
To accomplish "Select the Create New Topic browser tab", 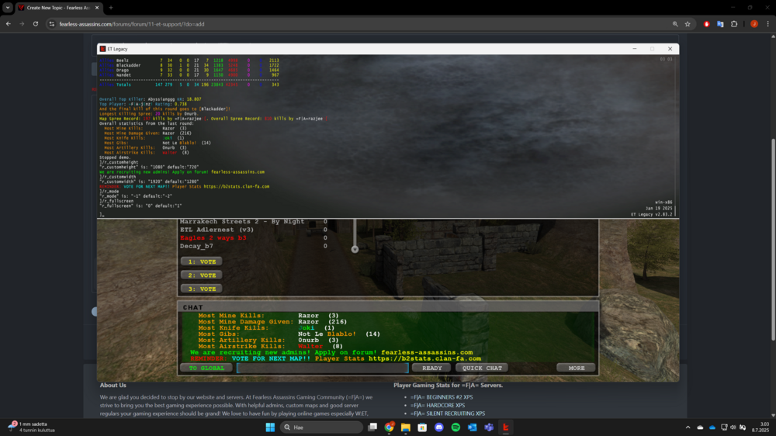I will coord(58,8).
